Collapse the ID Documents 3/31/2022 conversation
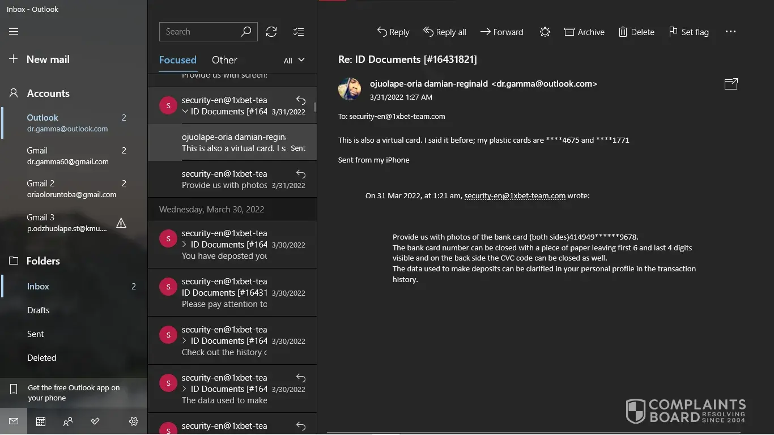 (185, 112)
